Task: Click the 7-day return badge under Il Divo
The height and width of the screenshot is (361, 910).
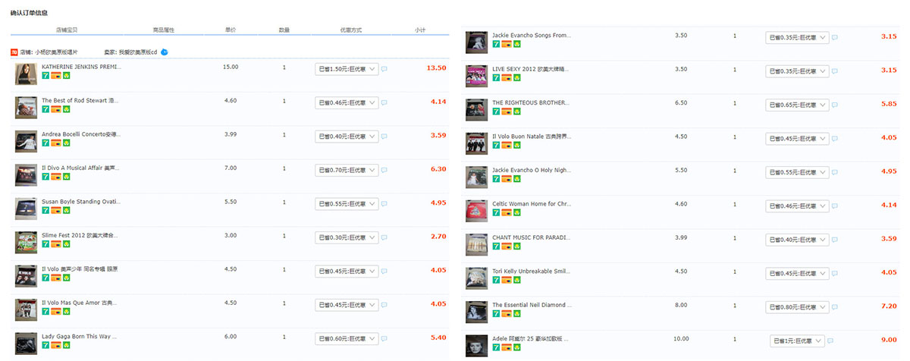Action: point(45,177)
